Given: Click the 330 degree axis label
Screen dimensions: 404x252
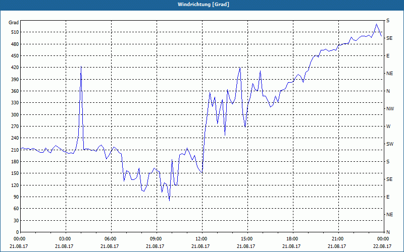Looking at the screenshot, I should pos(15,103).
